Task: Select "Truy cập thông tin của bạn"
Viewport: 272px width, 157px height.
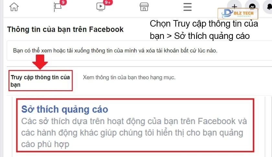Action: (40, 81)
